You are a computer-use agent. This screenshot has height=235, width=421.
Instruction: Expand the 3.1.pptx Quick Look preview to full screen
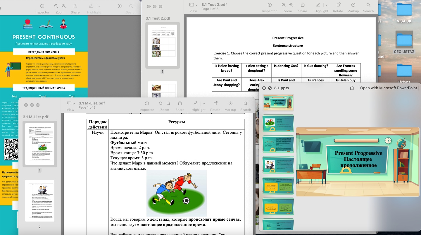(270, 88)
